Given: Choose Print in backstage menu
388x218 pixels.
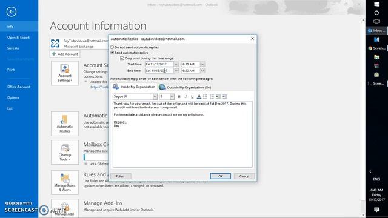Looking at the screenshot, I should (x=19, y=70).
